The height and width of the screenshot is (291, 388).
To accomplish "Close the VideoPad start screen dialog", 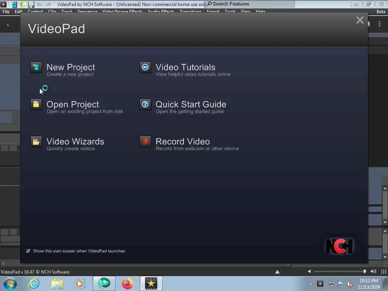I will coord(360,20).
